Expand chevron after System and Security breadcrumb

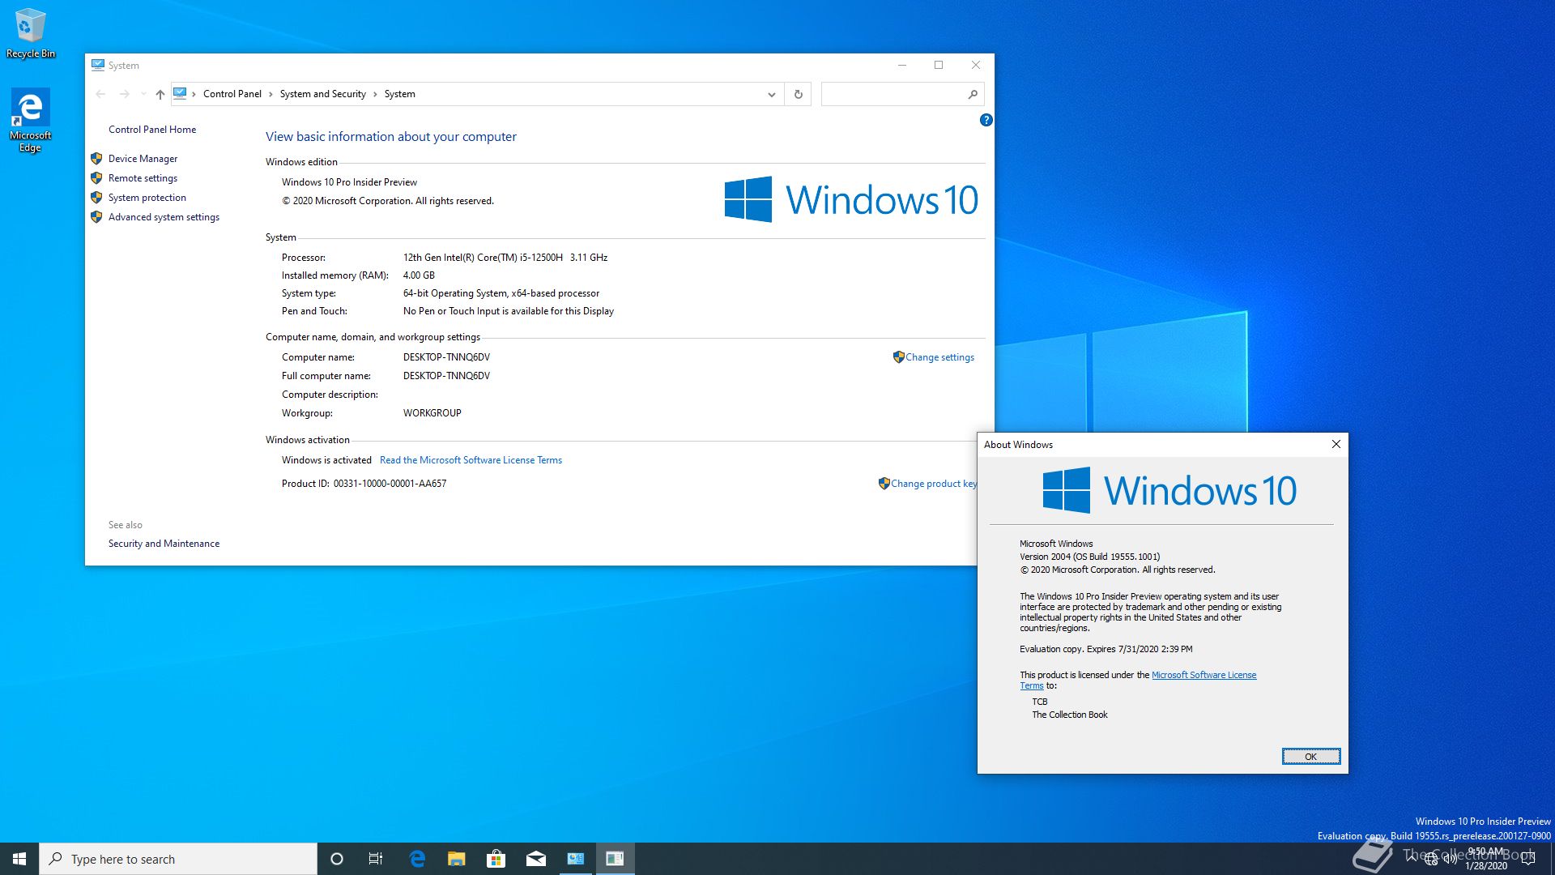tap(375, 94)
